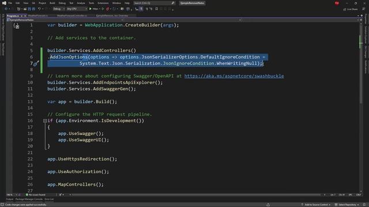Open the File menu
The height and width of the screenshot is (207, 369).
(10, 3)
